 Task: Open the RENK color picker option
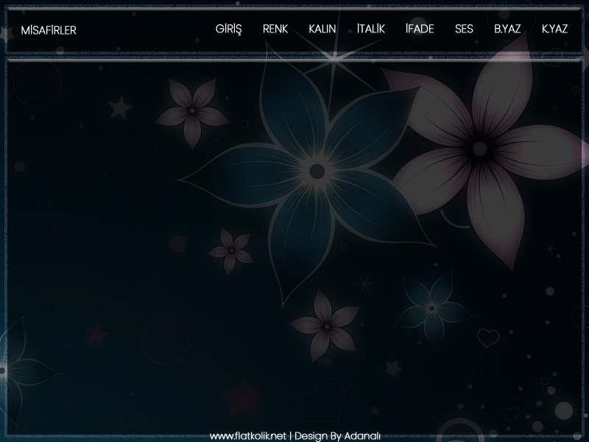[275, 29]
